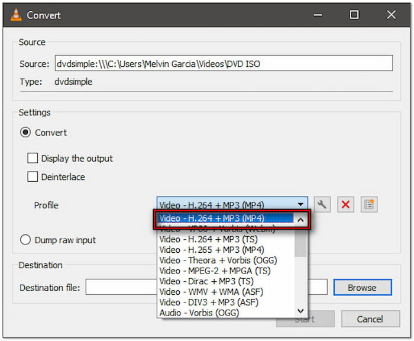
Task: Maximize the Convert window
Action: pos(354,14)
